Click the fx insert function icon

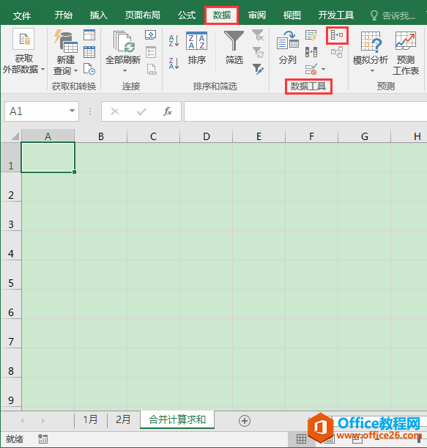[x=167, y=111]
